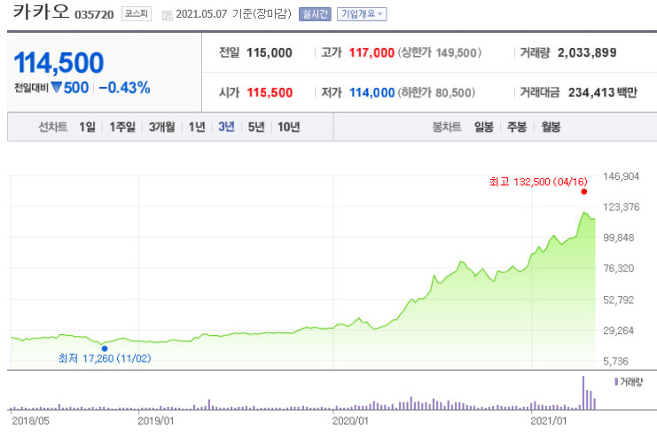This screenshot has height=445, width=657.
Task: Show the 주봉 candlestick chart
Action: [x=517, y=127]
